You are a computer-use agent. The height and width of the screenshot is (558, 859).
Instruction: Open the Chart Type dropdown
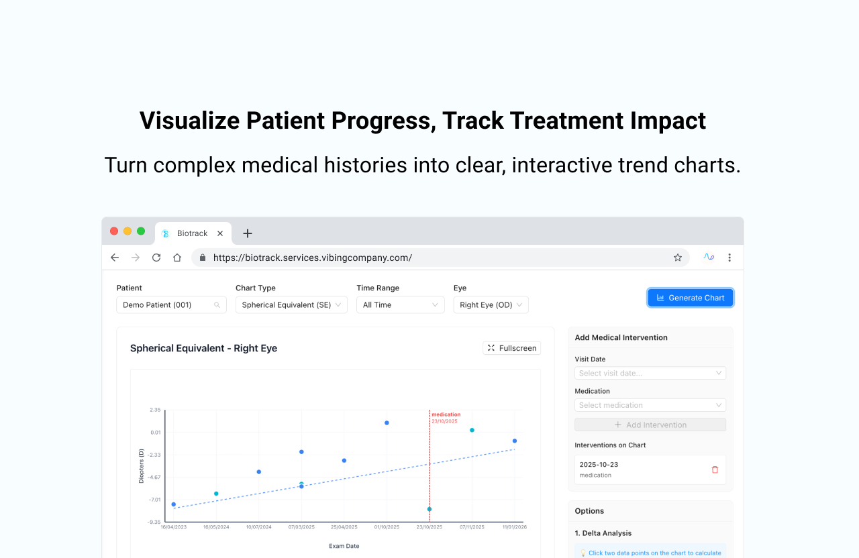pos(291,304)
